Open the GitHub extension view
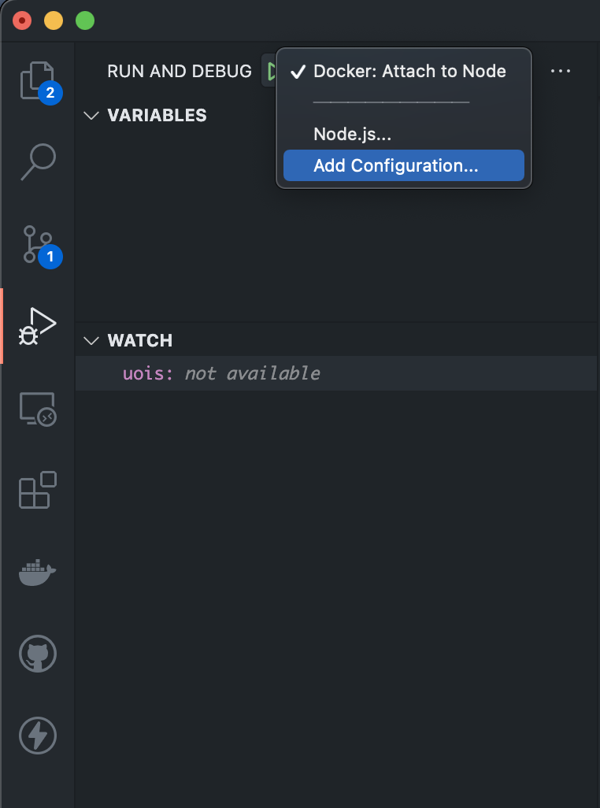This screenshot has height=808, width=600. [x=37, y=654]
